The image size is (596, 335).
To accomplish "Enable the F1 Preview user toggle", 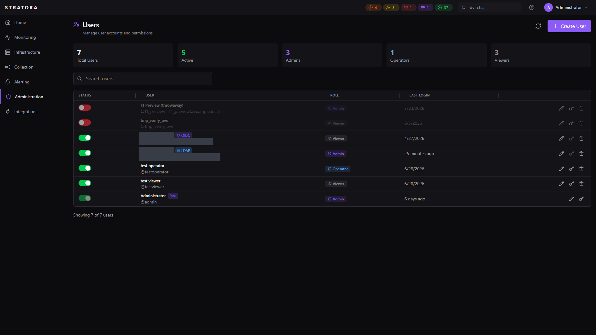I will (x=85, y=108).
